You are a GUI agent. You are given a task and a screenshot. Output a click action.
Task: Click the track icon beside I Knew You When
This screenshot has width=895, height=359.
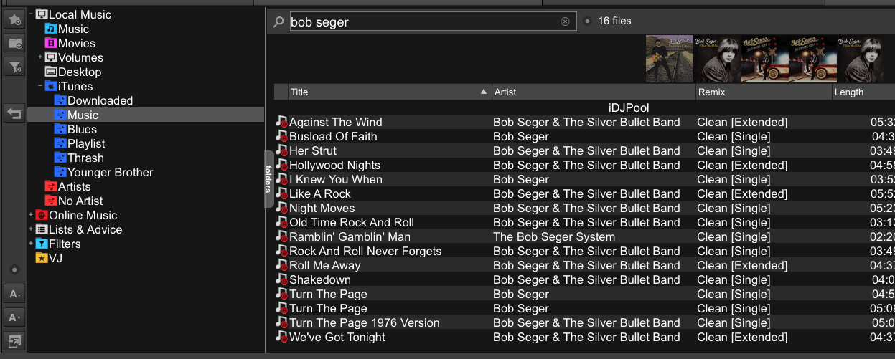coord(281,179)
